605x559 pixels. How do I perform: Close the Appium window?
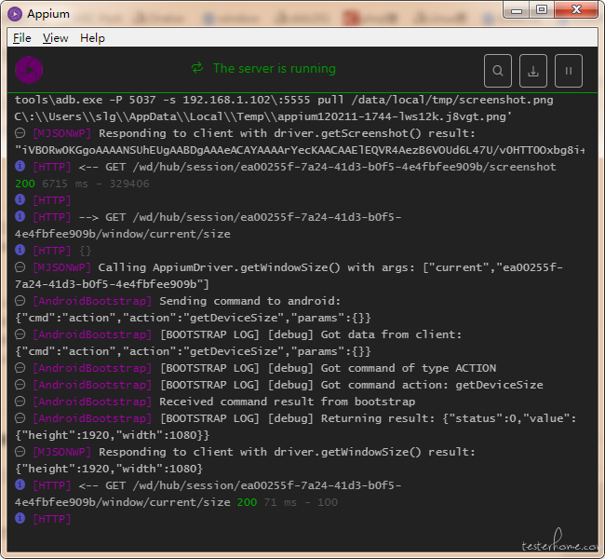(576, 10)
